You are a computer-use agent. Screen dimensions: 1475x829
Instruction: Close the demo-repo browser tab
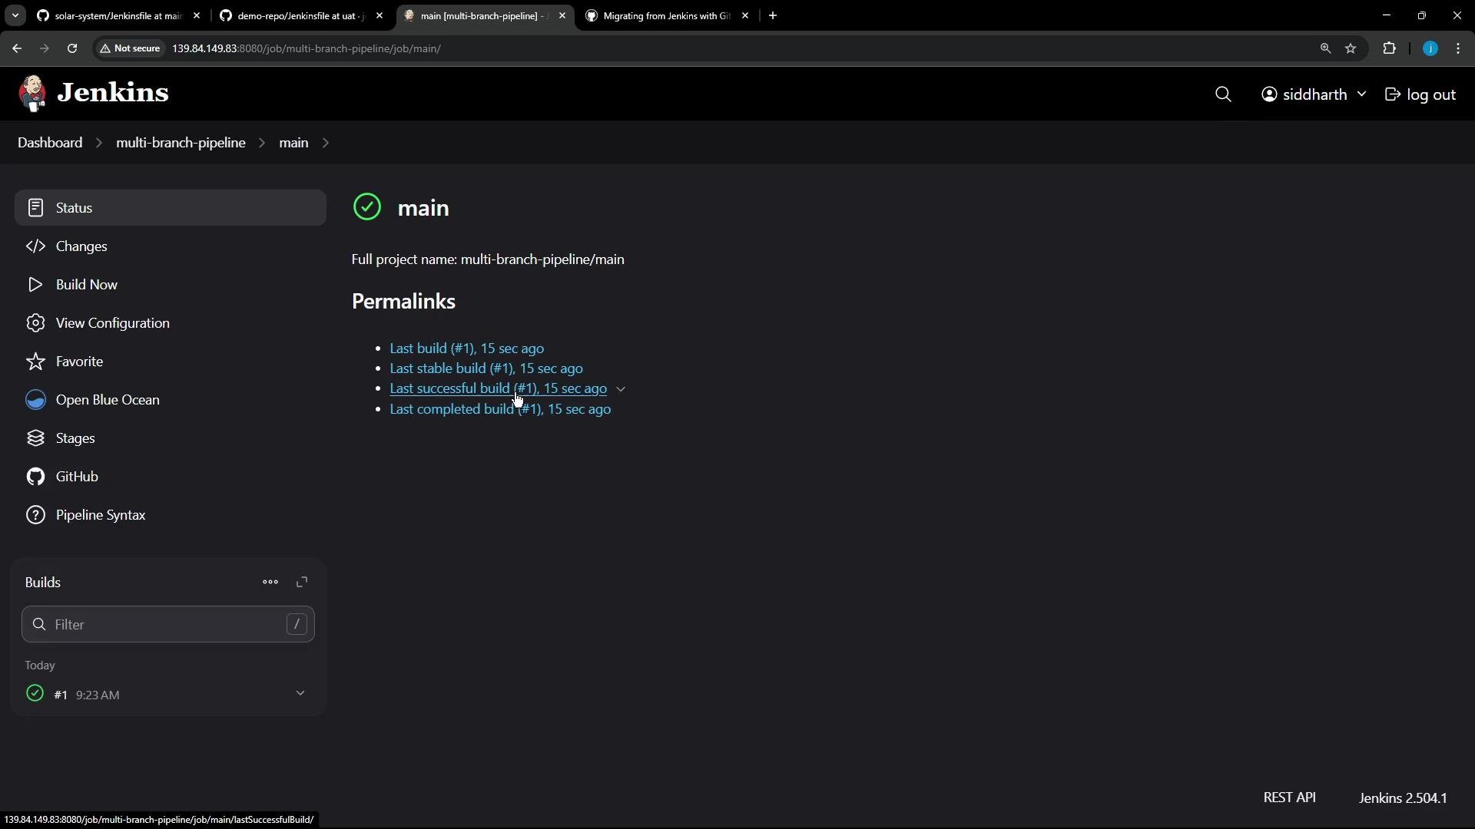click(x=380, y=15)
